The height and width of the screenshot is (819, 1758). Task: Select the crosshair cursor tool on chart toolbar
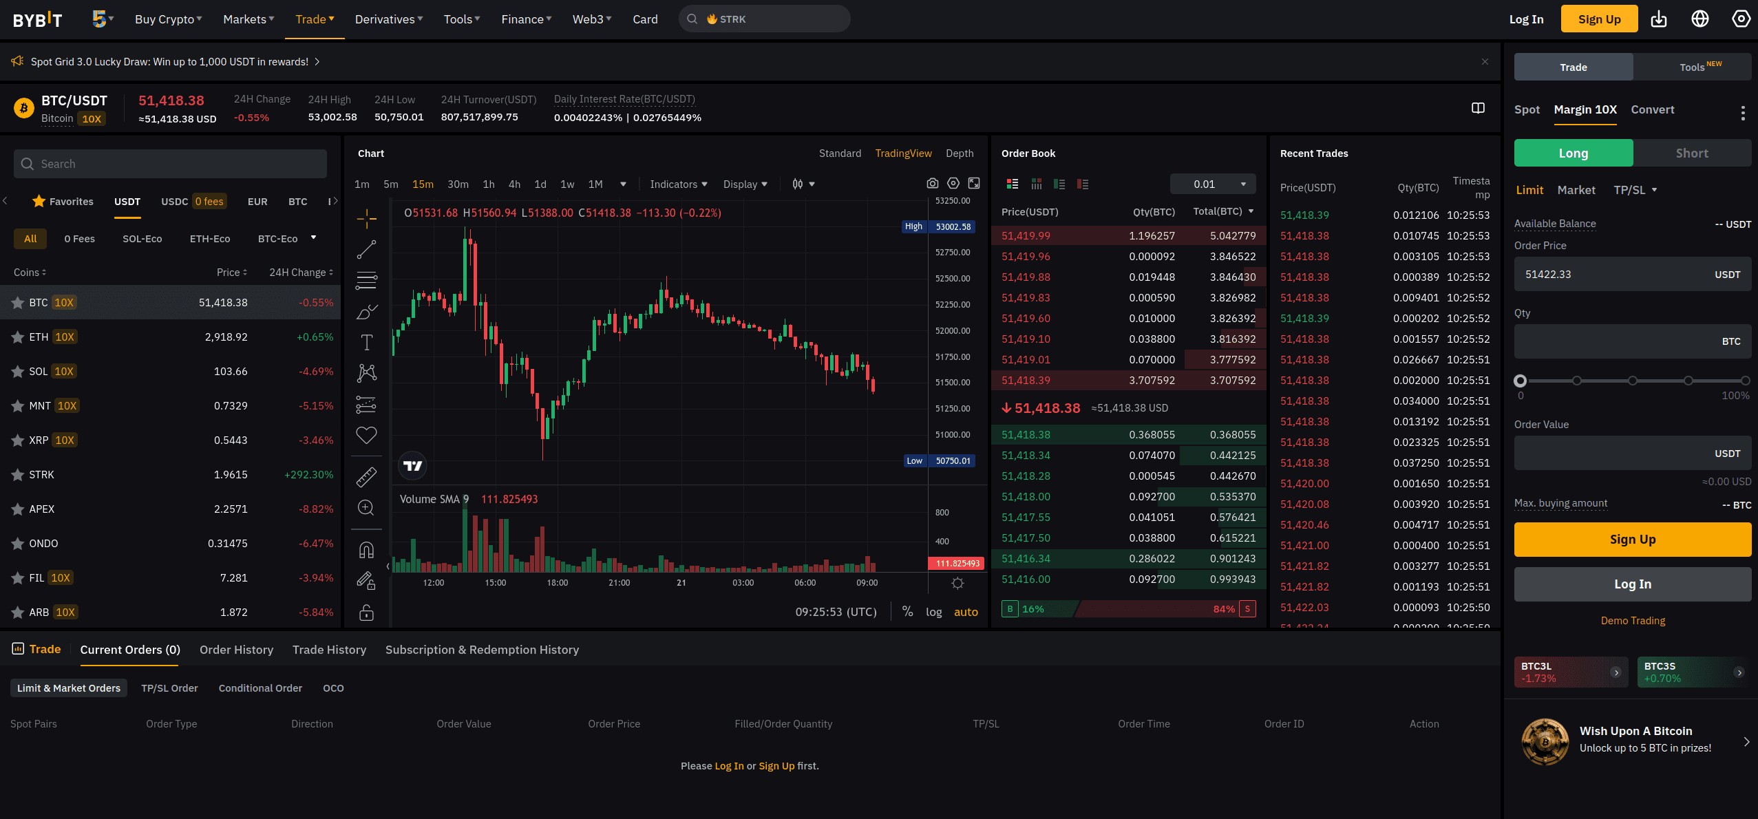(x=366, y=219)
